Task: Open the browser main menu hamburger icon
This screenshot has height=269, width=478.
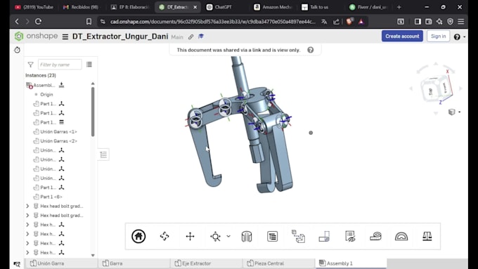Action: tap(461, 21)
